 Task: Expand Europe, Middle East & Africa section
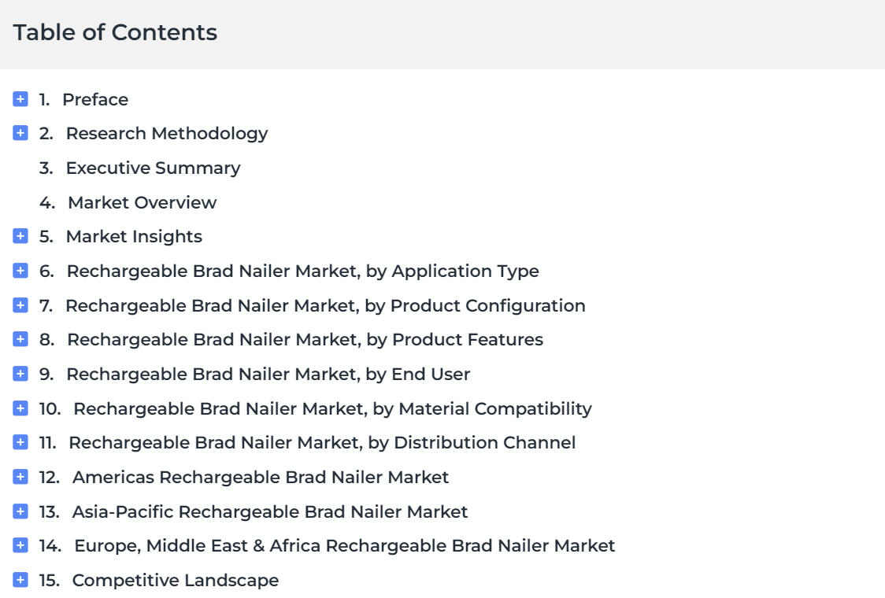[x=20, y=545]
